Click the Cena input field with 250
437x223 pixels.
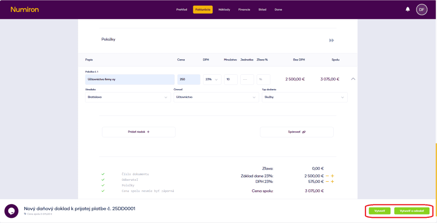pos(189,79)
